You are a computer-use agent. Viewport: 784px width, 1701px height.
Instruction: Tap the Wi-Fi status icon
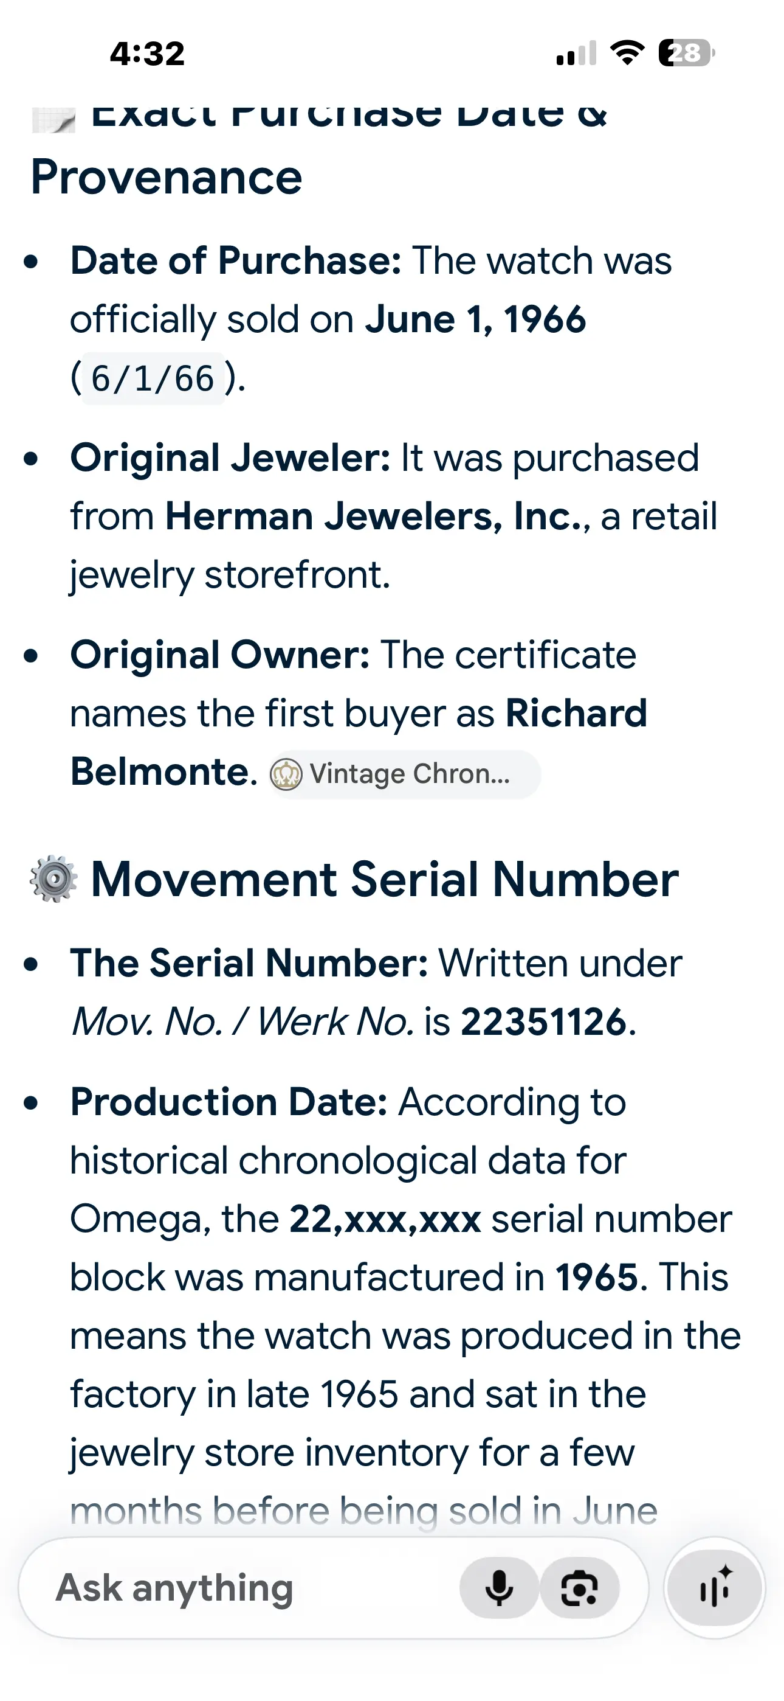(627, 53)
